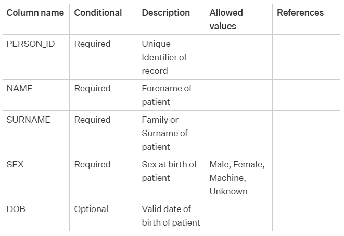This screenshot has width=344, height=236.
Task: Select the DOB cell
Action: click(36, 215)
